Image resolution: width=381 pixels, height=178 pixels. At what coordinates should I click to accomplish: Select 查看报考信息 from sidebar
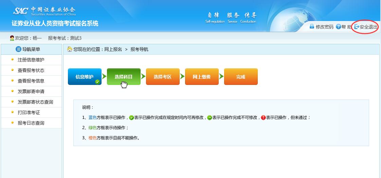(x=31, y=81)
